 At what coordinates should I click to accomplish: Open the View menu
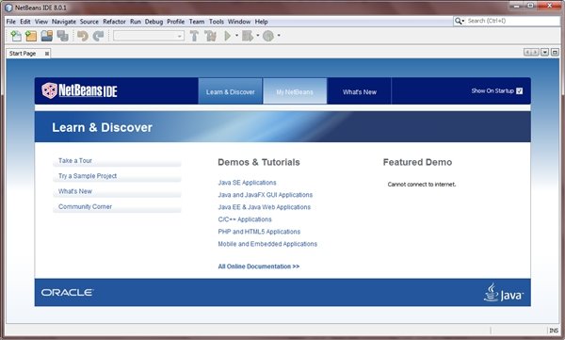[x=41, y=22]
